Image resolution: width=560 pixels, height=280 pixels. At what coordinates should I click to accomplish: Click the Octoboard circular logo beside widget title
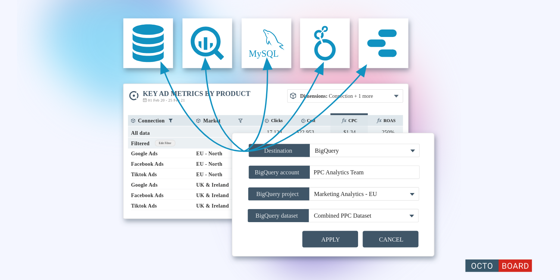pos(134,96)
